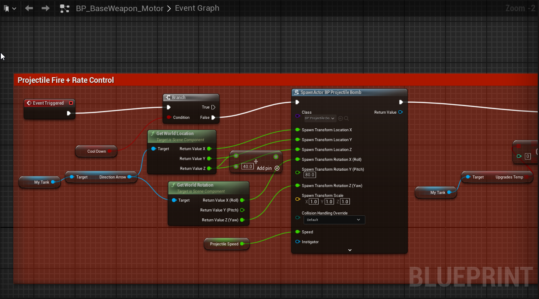
Task: Select the Projectile Fire + Rate Control comment title
Action: (x=66, y=80)
